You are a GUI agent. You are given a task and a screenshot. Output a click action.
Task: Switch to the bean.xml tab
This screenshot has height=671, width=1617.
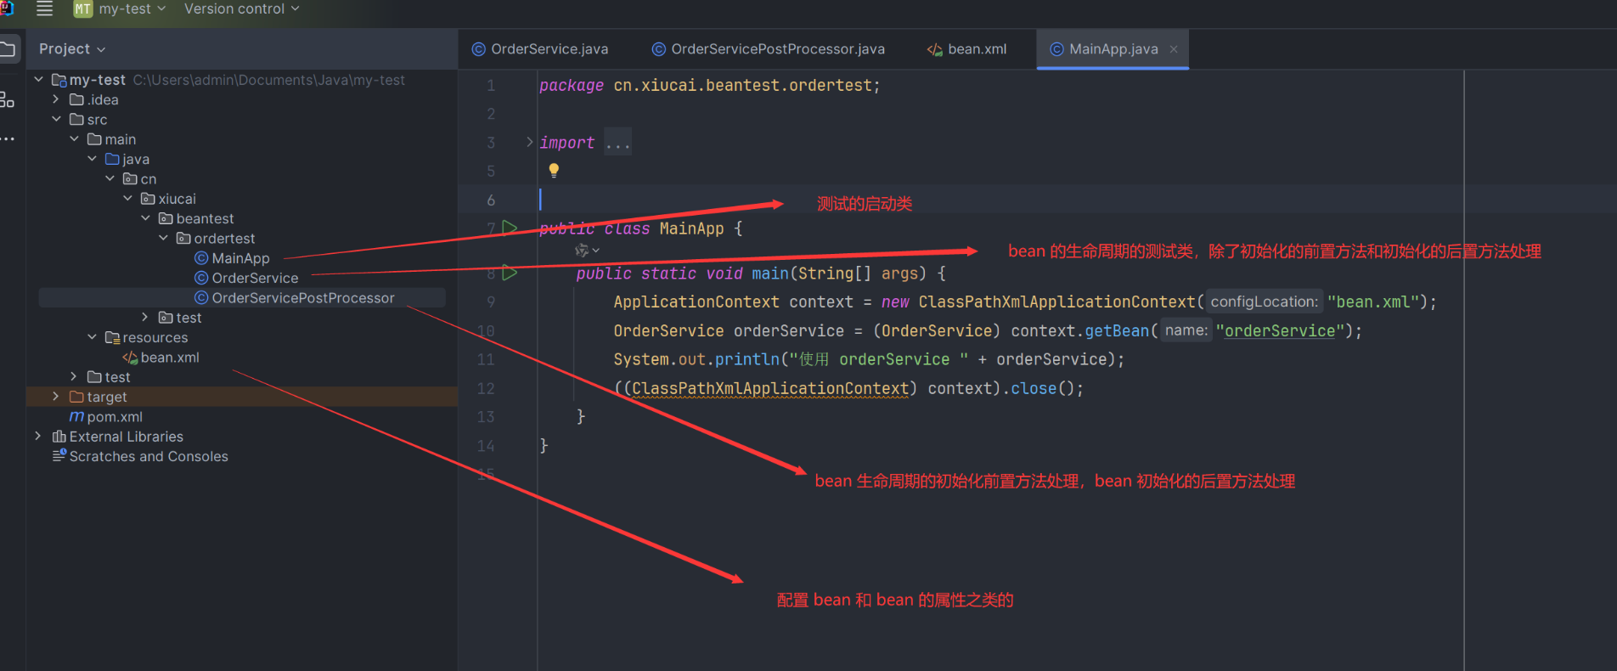(966, 49)
